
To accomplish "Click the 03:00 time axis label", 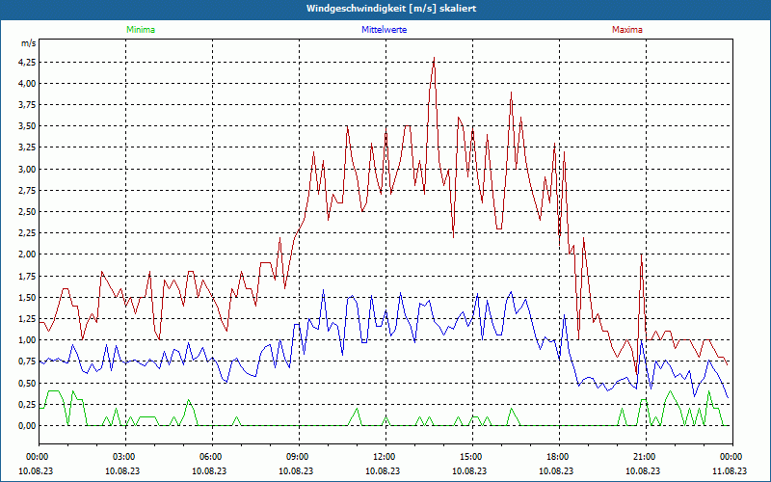I will tap(125, 457).
